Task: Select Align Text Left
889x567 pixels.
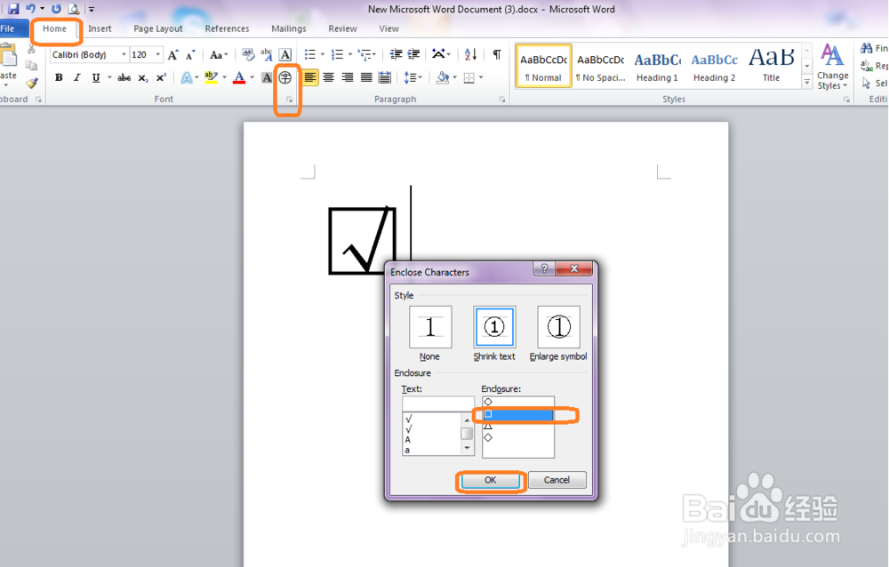Action: (309, 77)
